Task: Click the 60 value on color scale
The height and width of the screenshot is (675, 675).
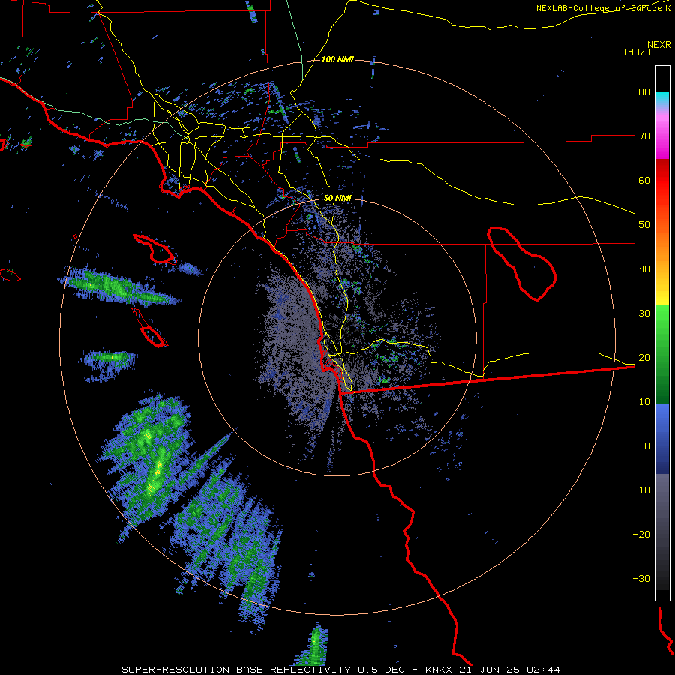Action: [644, 180]
